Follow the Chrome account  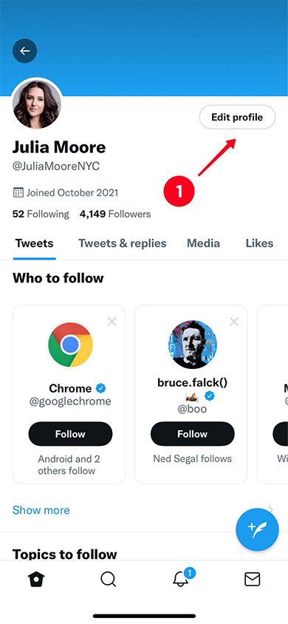coord(70,434)
